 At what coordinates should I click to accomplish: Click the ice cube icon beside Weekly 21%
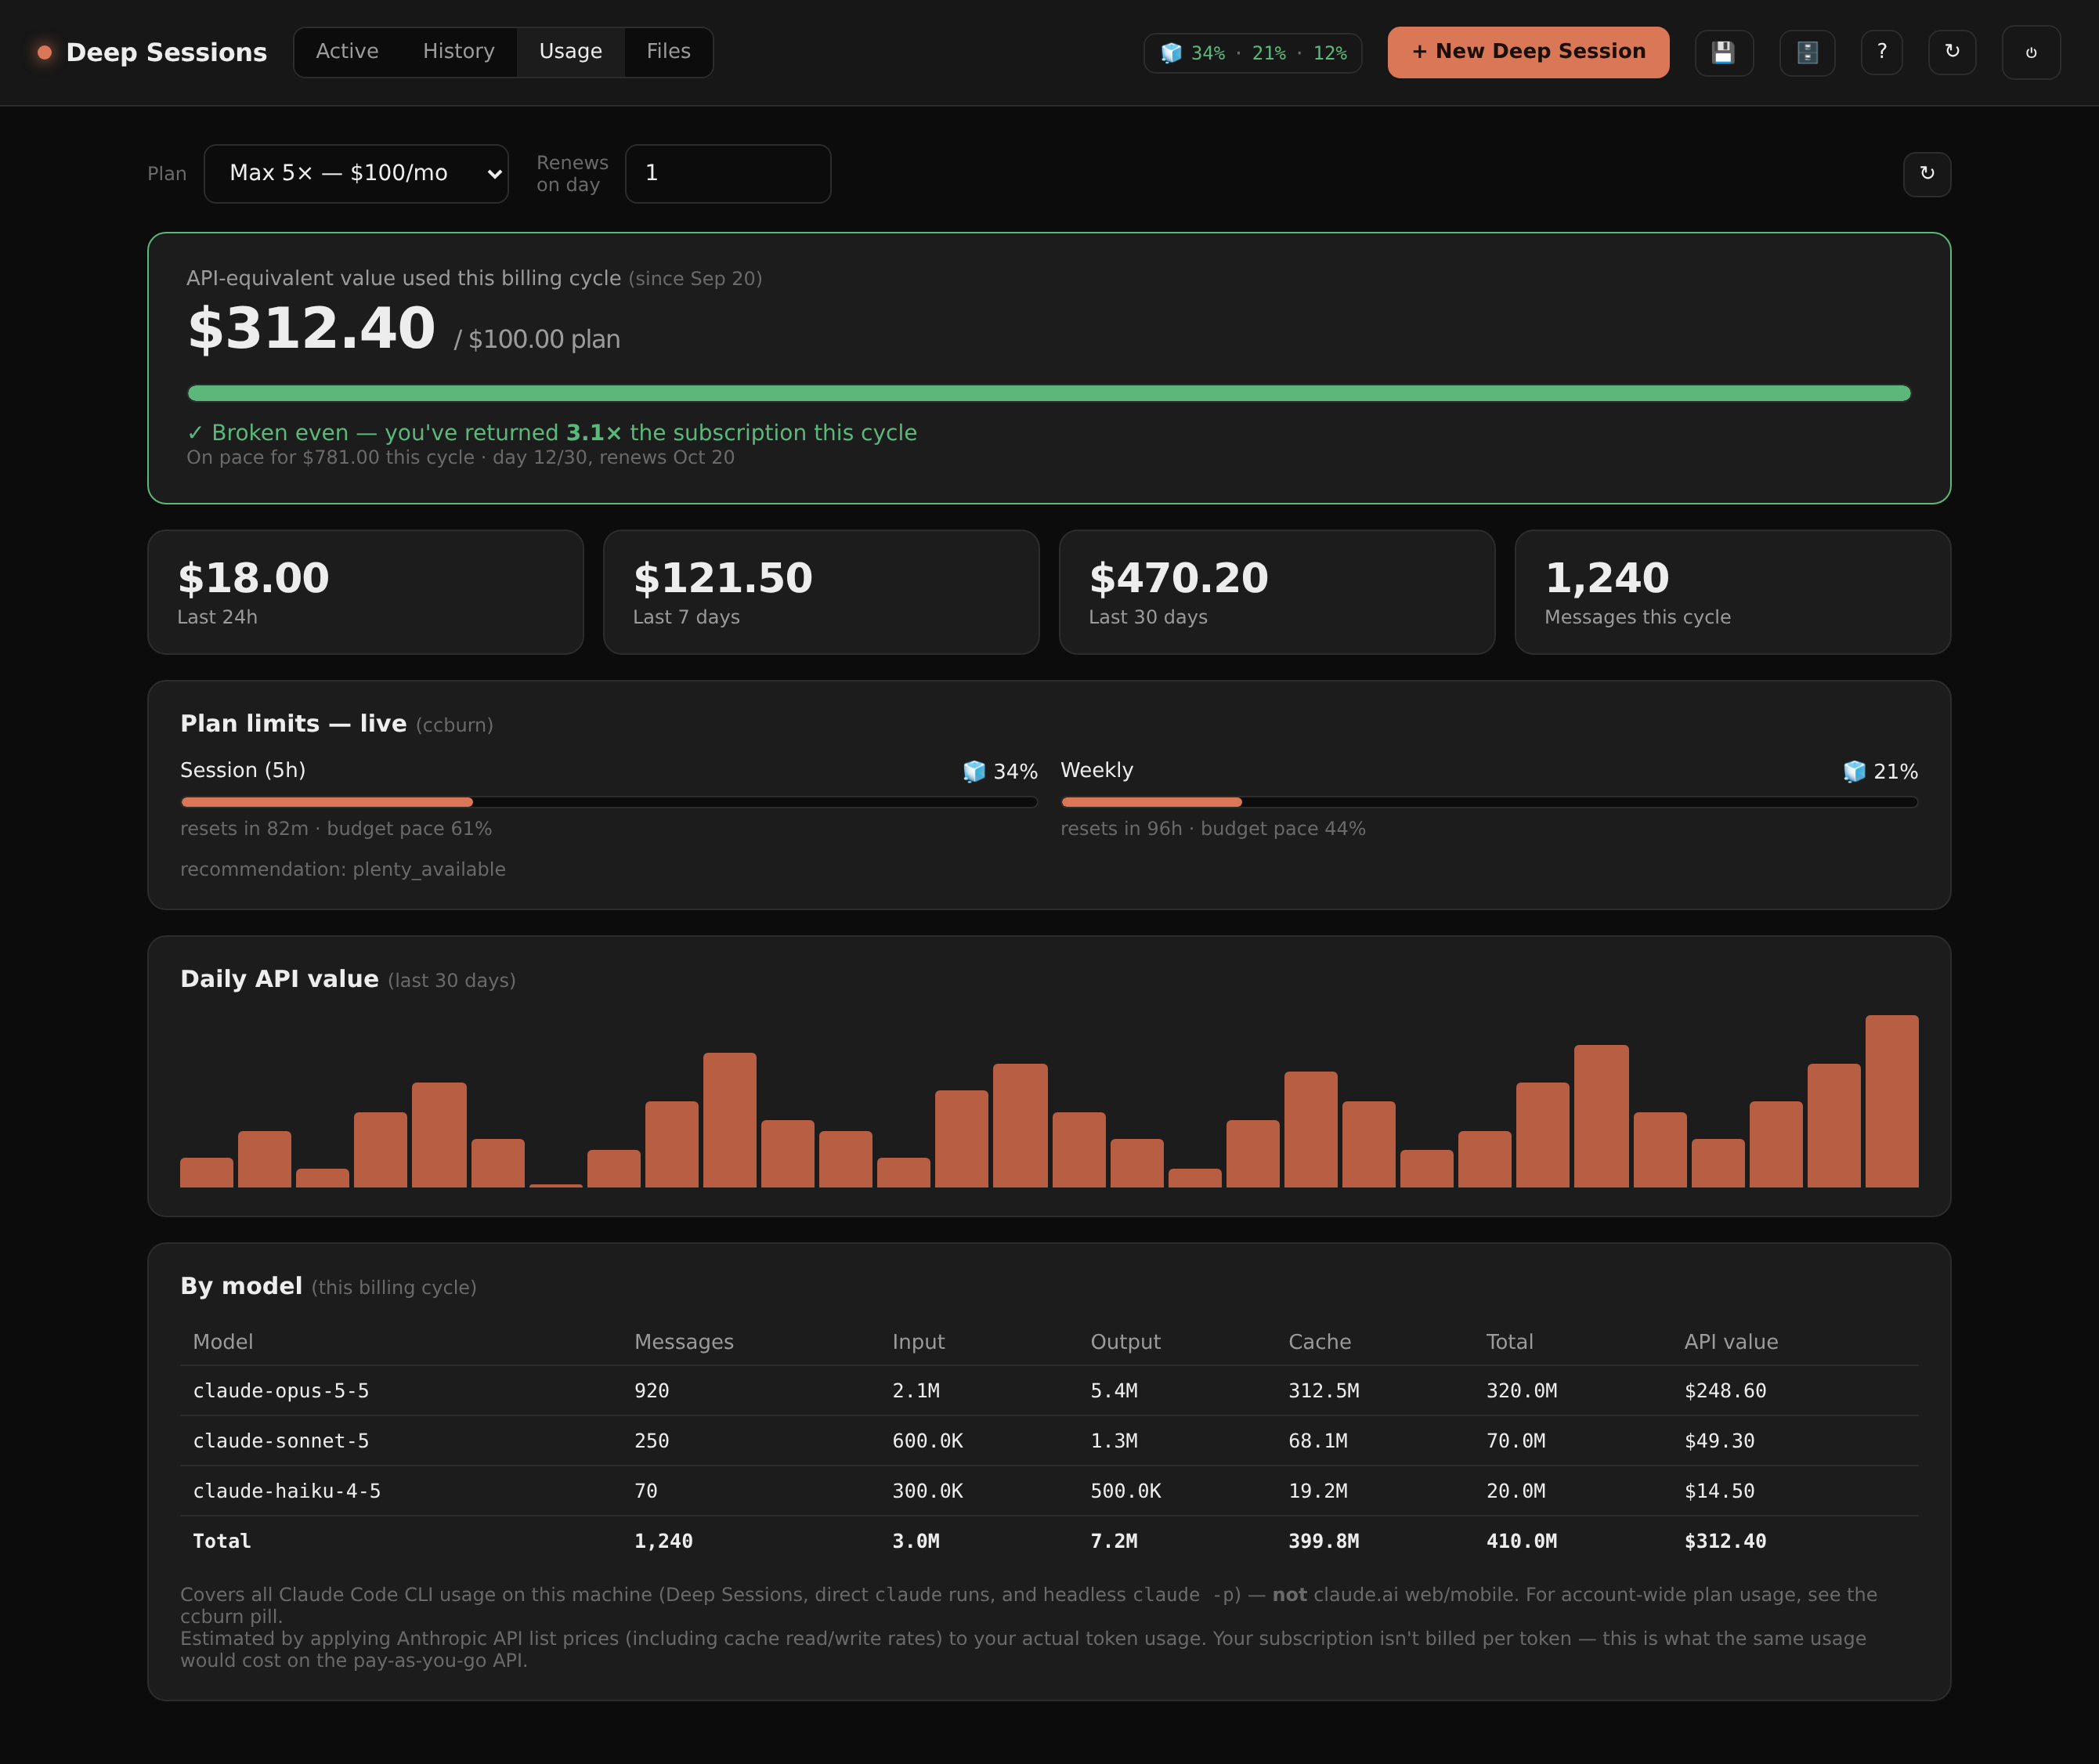1854,771
